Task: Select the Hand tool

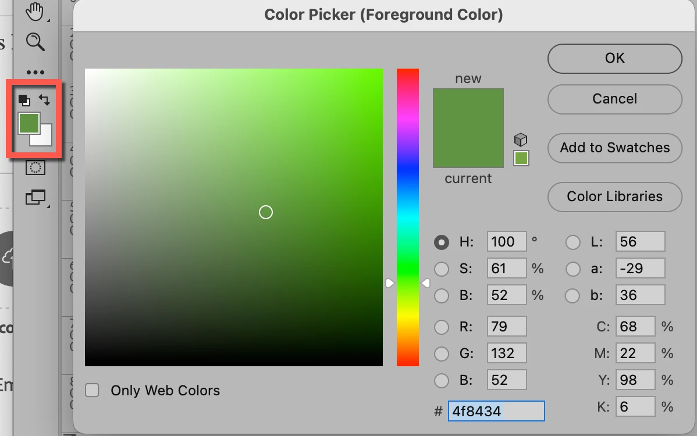Action: (x=35, y=12)
